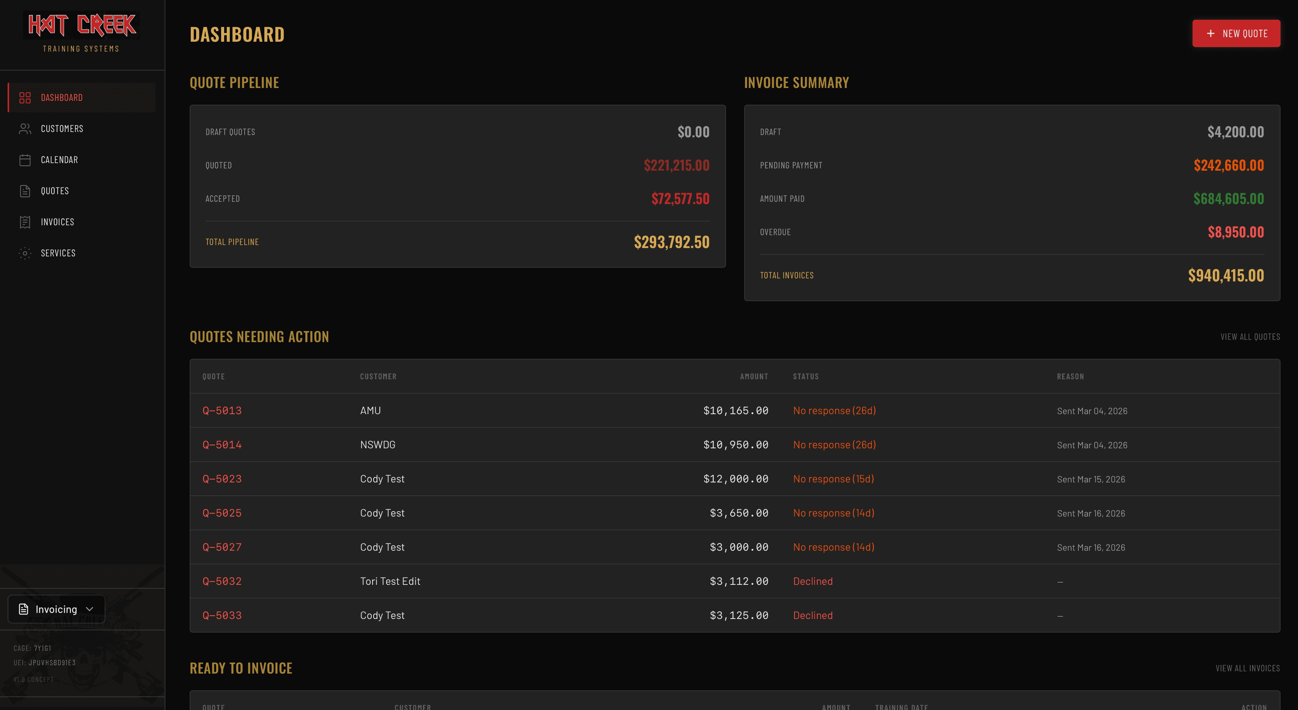Go to the Calendar section
This screenshot has width=1298, height=710.
82,160
